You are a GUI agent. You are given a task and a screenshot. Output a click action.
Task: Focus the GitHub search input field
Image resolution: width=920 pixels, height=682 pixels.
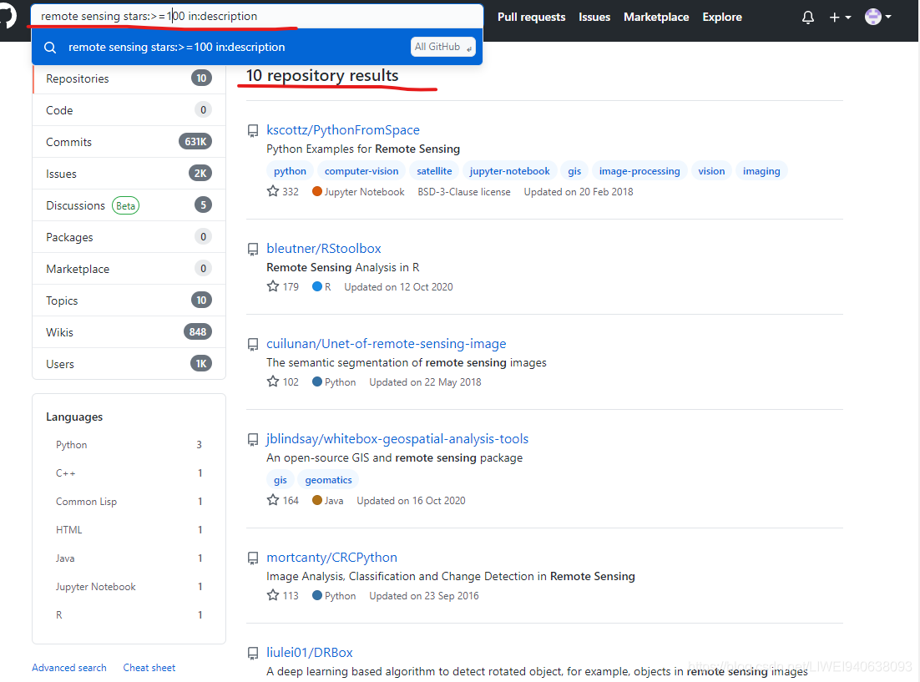tap(257, 17)
